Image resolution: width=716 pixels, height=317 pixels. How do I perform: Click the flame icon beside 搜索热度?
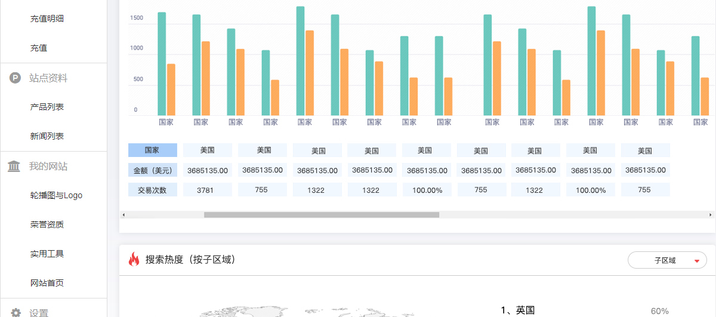pos(134,260)
